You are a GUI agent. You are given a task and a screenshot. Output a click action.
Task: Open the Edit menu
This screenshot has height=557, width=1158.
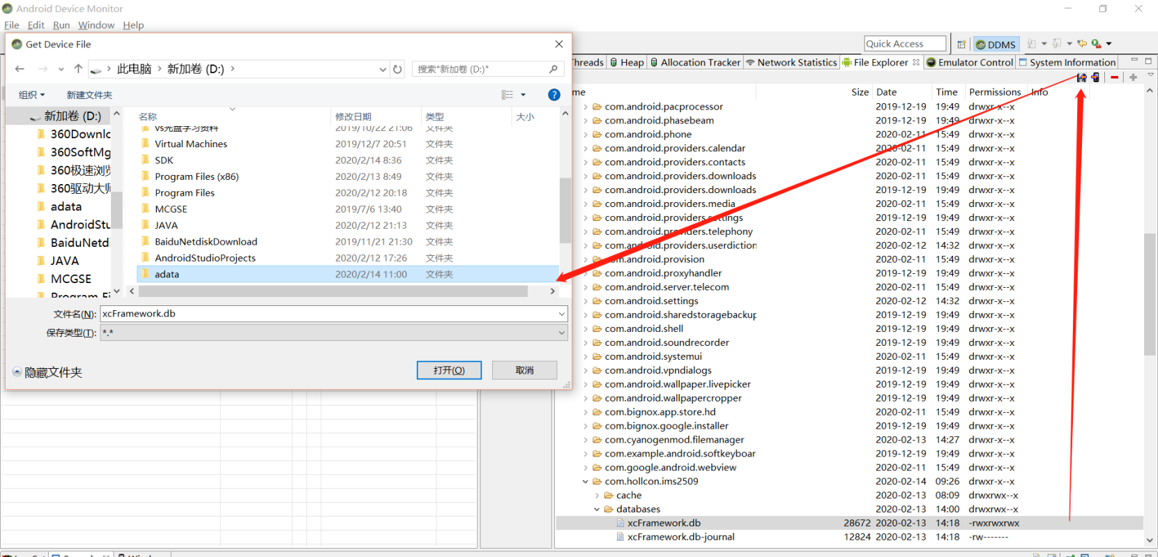(36, 25)
